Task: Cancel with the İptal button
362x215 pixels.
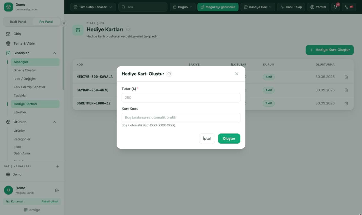Action: (207, 138)
